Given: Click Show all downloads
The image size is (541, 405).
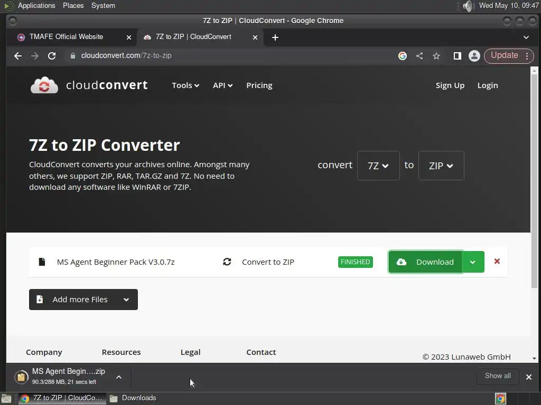Looking at the screenshot, I should coord(498,376).
